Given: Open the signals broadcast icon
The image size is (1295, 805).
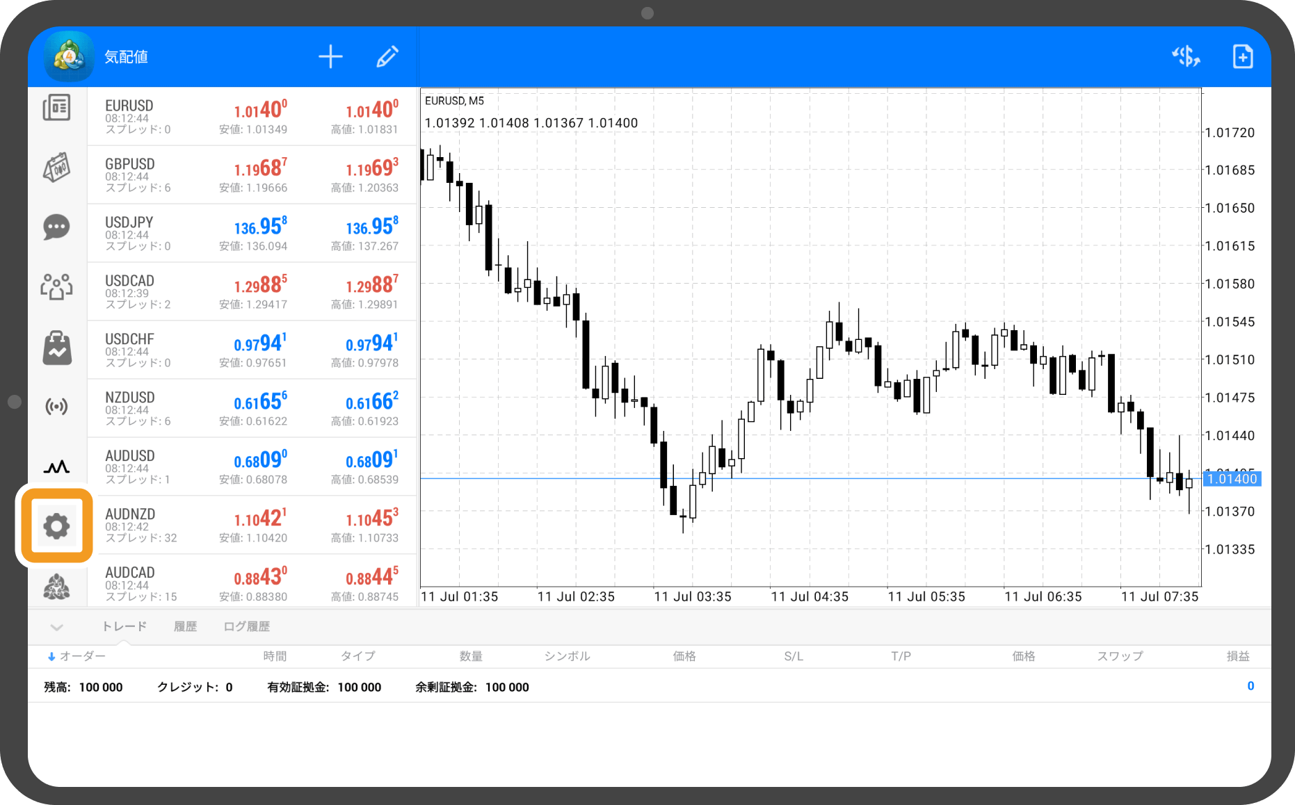Looking at the screenshot, I should (56, 407).
